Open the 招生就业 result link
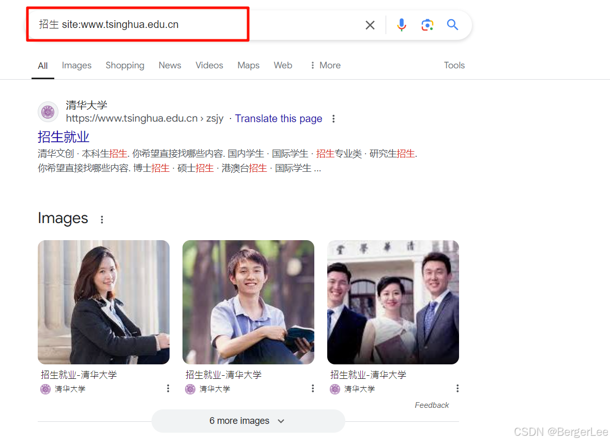Image resolution: width=610 pixels, height=442 pixels. pos(63,137)
